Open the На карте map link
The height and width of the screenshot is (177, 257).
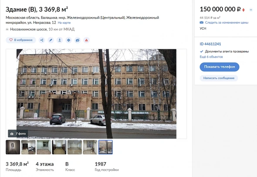[x=64, y=23]
